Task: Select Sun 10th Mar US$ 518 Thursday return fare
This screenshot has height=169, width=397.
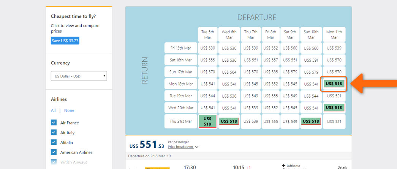Action: [311, 121]
